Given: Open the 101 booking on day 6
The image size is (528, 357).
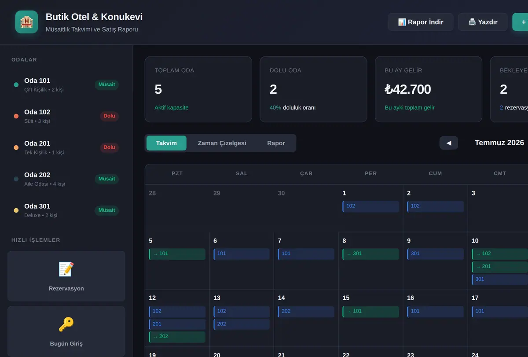Looking at the screenshot, I should (242, 254).
